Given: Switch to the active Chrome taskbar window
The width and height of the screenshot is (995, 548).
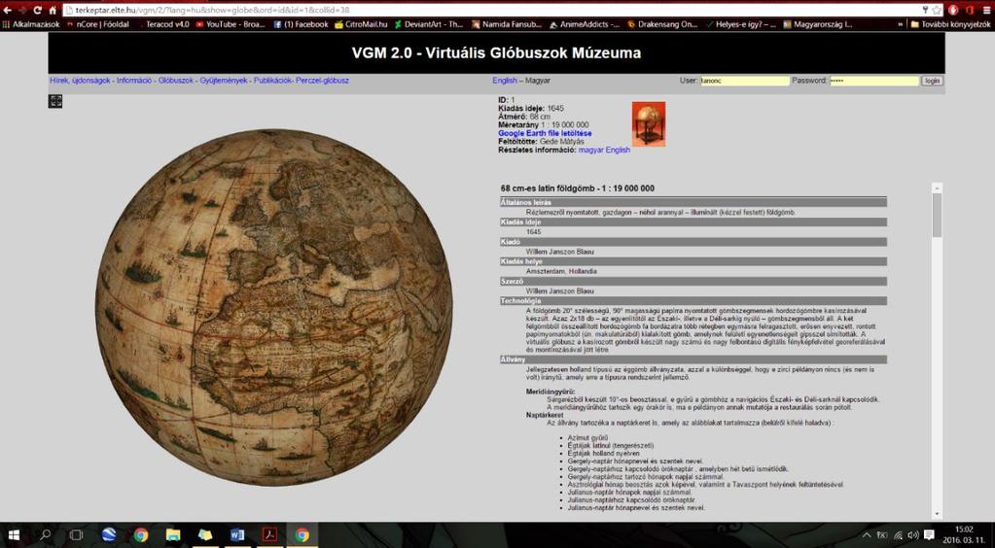Looking at the screenshot, I should [x=302, y=535].
